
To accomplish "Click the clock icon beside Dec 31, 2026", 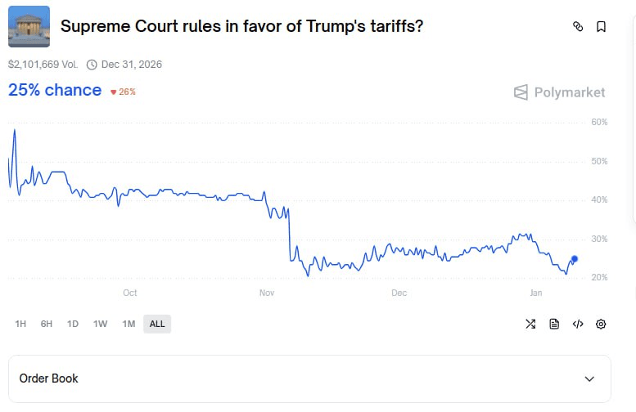I will click(92, 65).
